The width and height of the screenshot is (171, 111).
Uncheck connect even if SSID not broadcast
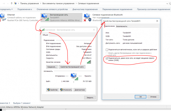pyautogui.click(x=107, y=58)
